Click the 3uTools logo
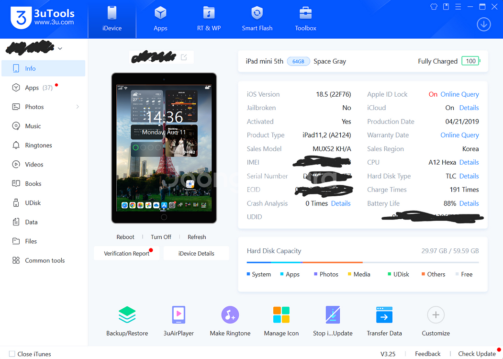503x359 pixels. tap(42, 18)
